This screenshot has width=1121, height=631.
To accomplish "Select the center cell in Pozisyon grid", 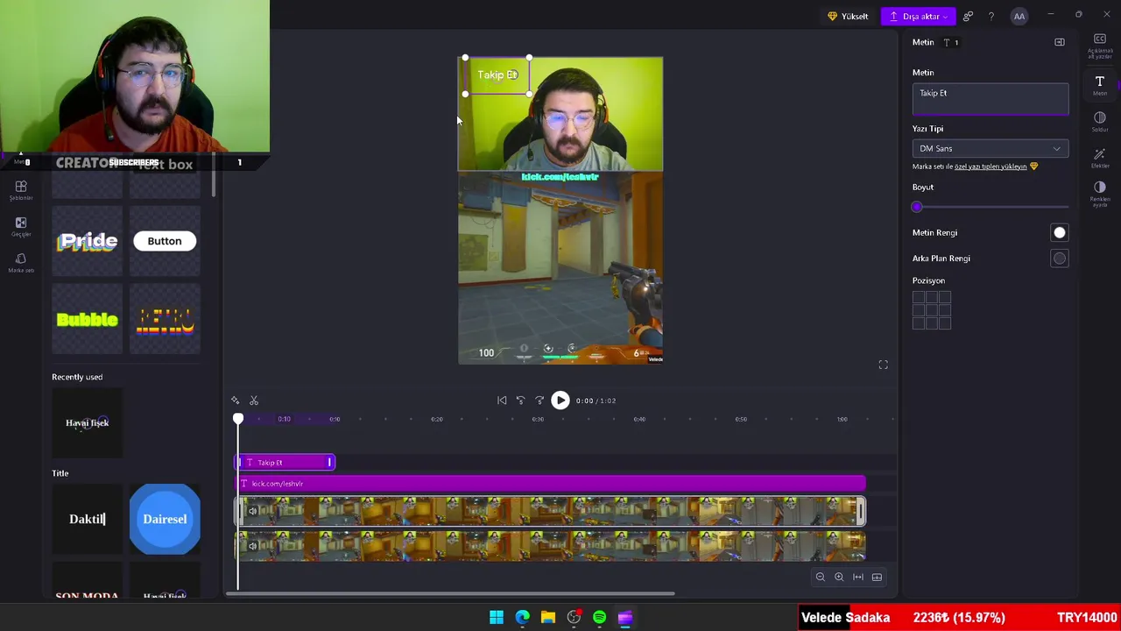I will [932, 310].
